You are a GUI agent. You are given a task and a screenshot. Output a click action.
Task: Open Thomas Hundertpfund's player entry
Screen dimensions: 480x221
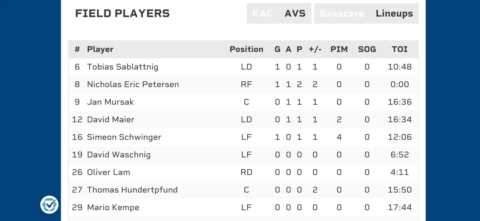pyautogui.click(x=132, y=190)
